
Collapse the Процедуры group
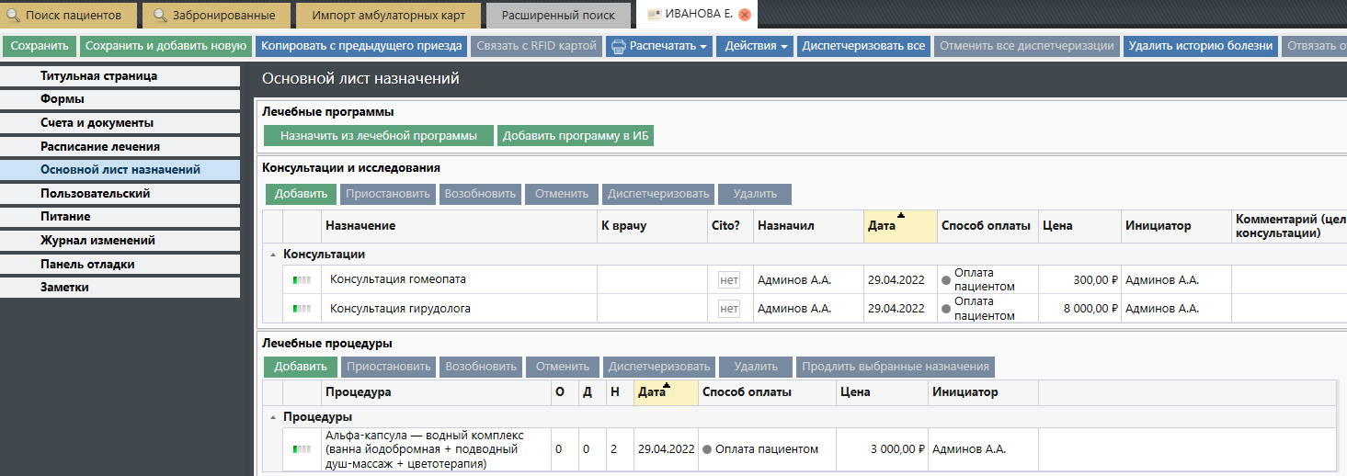(272, 417)
